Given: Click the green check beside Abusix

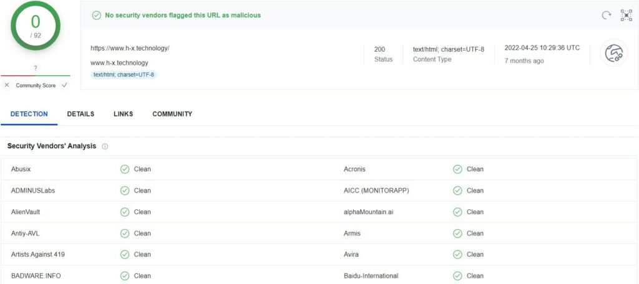Looking at the screenshot, I should coord(125,169).
